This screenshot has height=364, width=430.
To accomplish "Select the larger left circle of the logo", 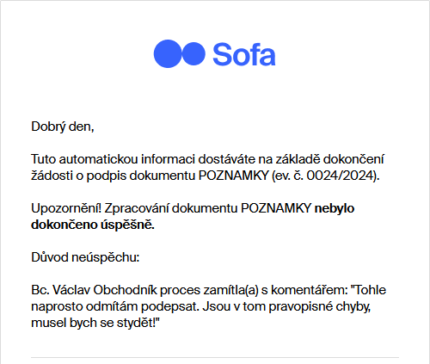I will [168, 53].
